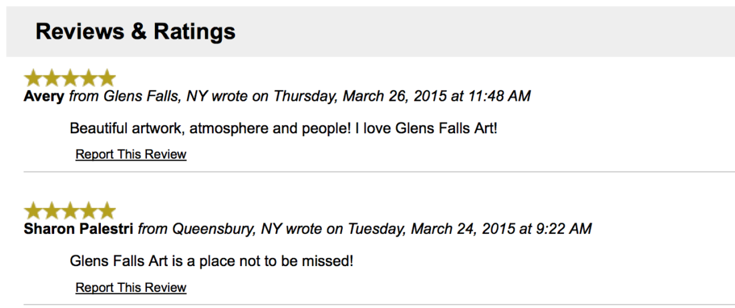Click the fourth star in Sharon Palestri's rating
This screenshot has width=735, height=308.
coord(88,211)
